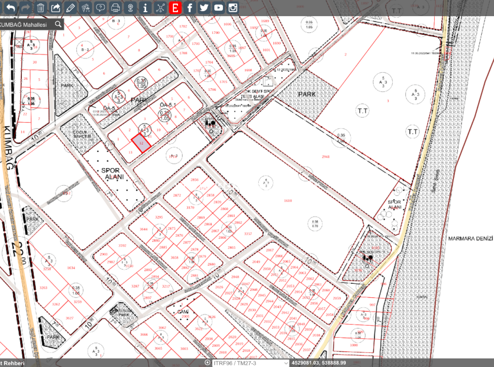Open the Twitter page link
The height and width of the screenshot is (367, 494).
204,7
